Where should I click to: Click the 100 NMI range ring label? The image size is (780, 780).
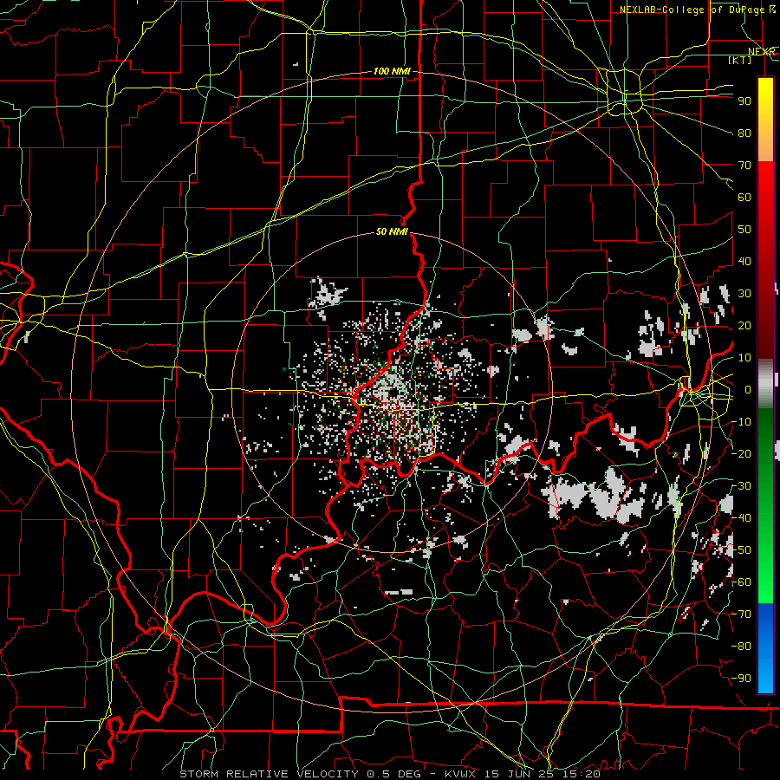click(392, 72)
